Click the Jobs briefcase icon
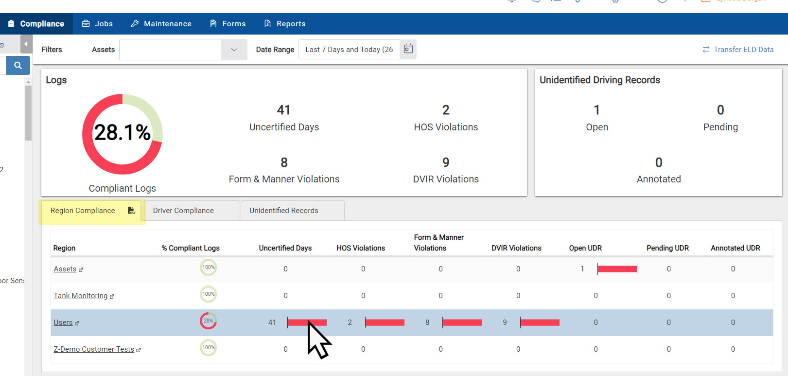The image size is (788, 376). [86, 23]
